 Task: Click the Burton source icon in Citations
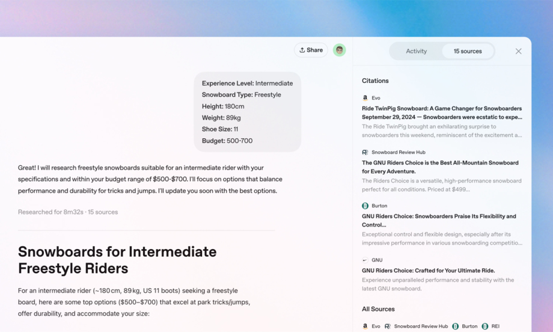click(x=365, y=206)
